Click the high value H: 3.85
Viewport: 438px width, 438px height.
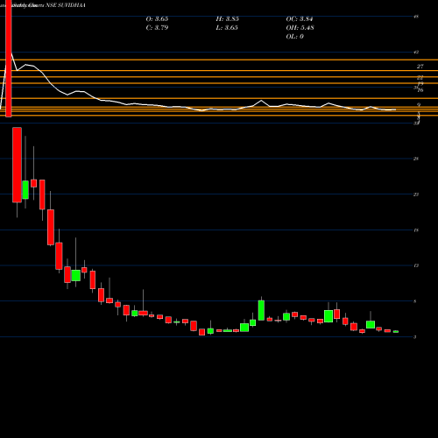point(227,19)
